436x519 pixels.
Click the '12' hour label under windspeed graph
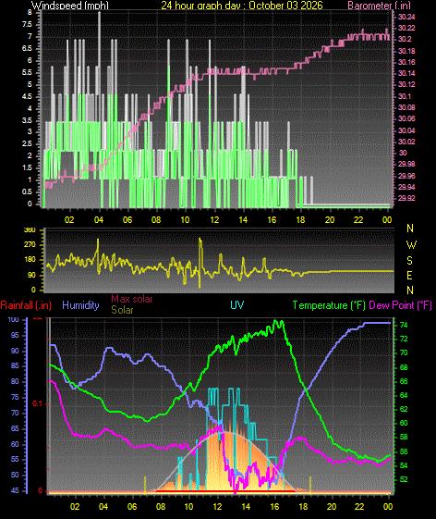pos(214,220)
